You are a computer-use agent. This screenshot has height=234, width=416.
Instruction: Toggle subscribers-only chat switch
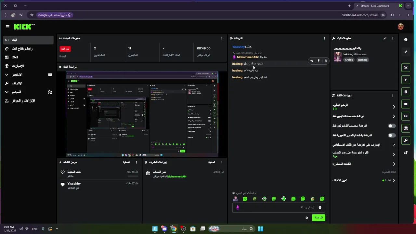point(392,126)
